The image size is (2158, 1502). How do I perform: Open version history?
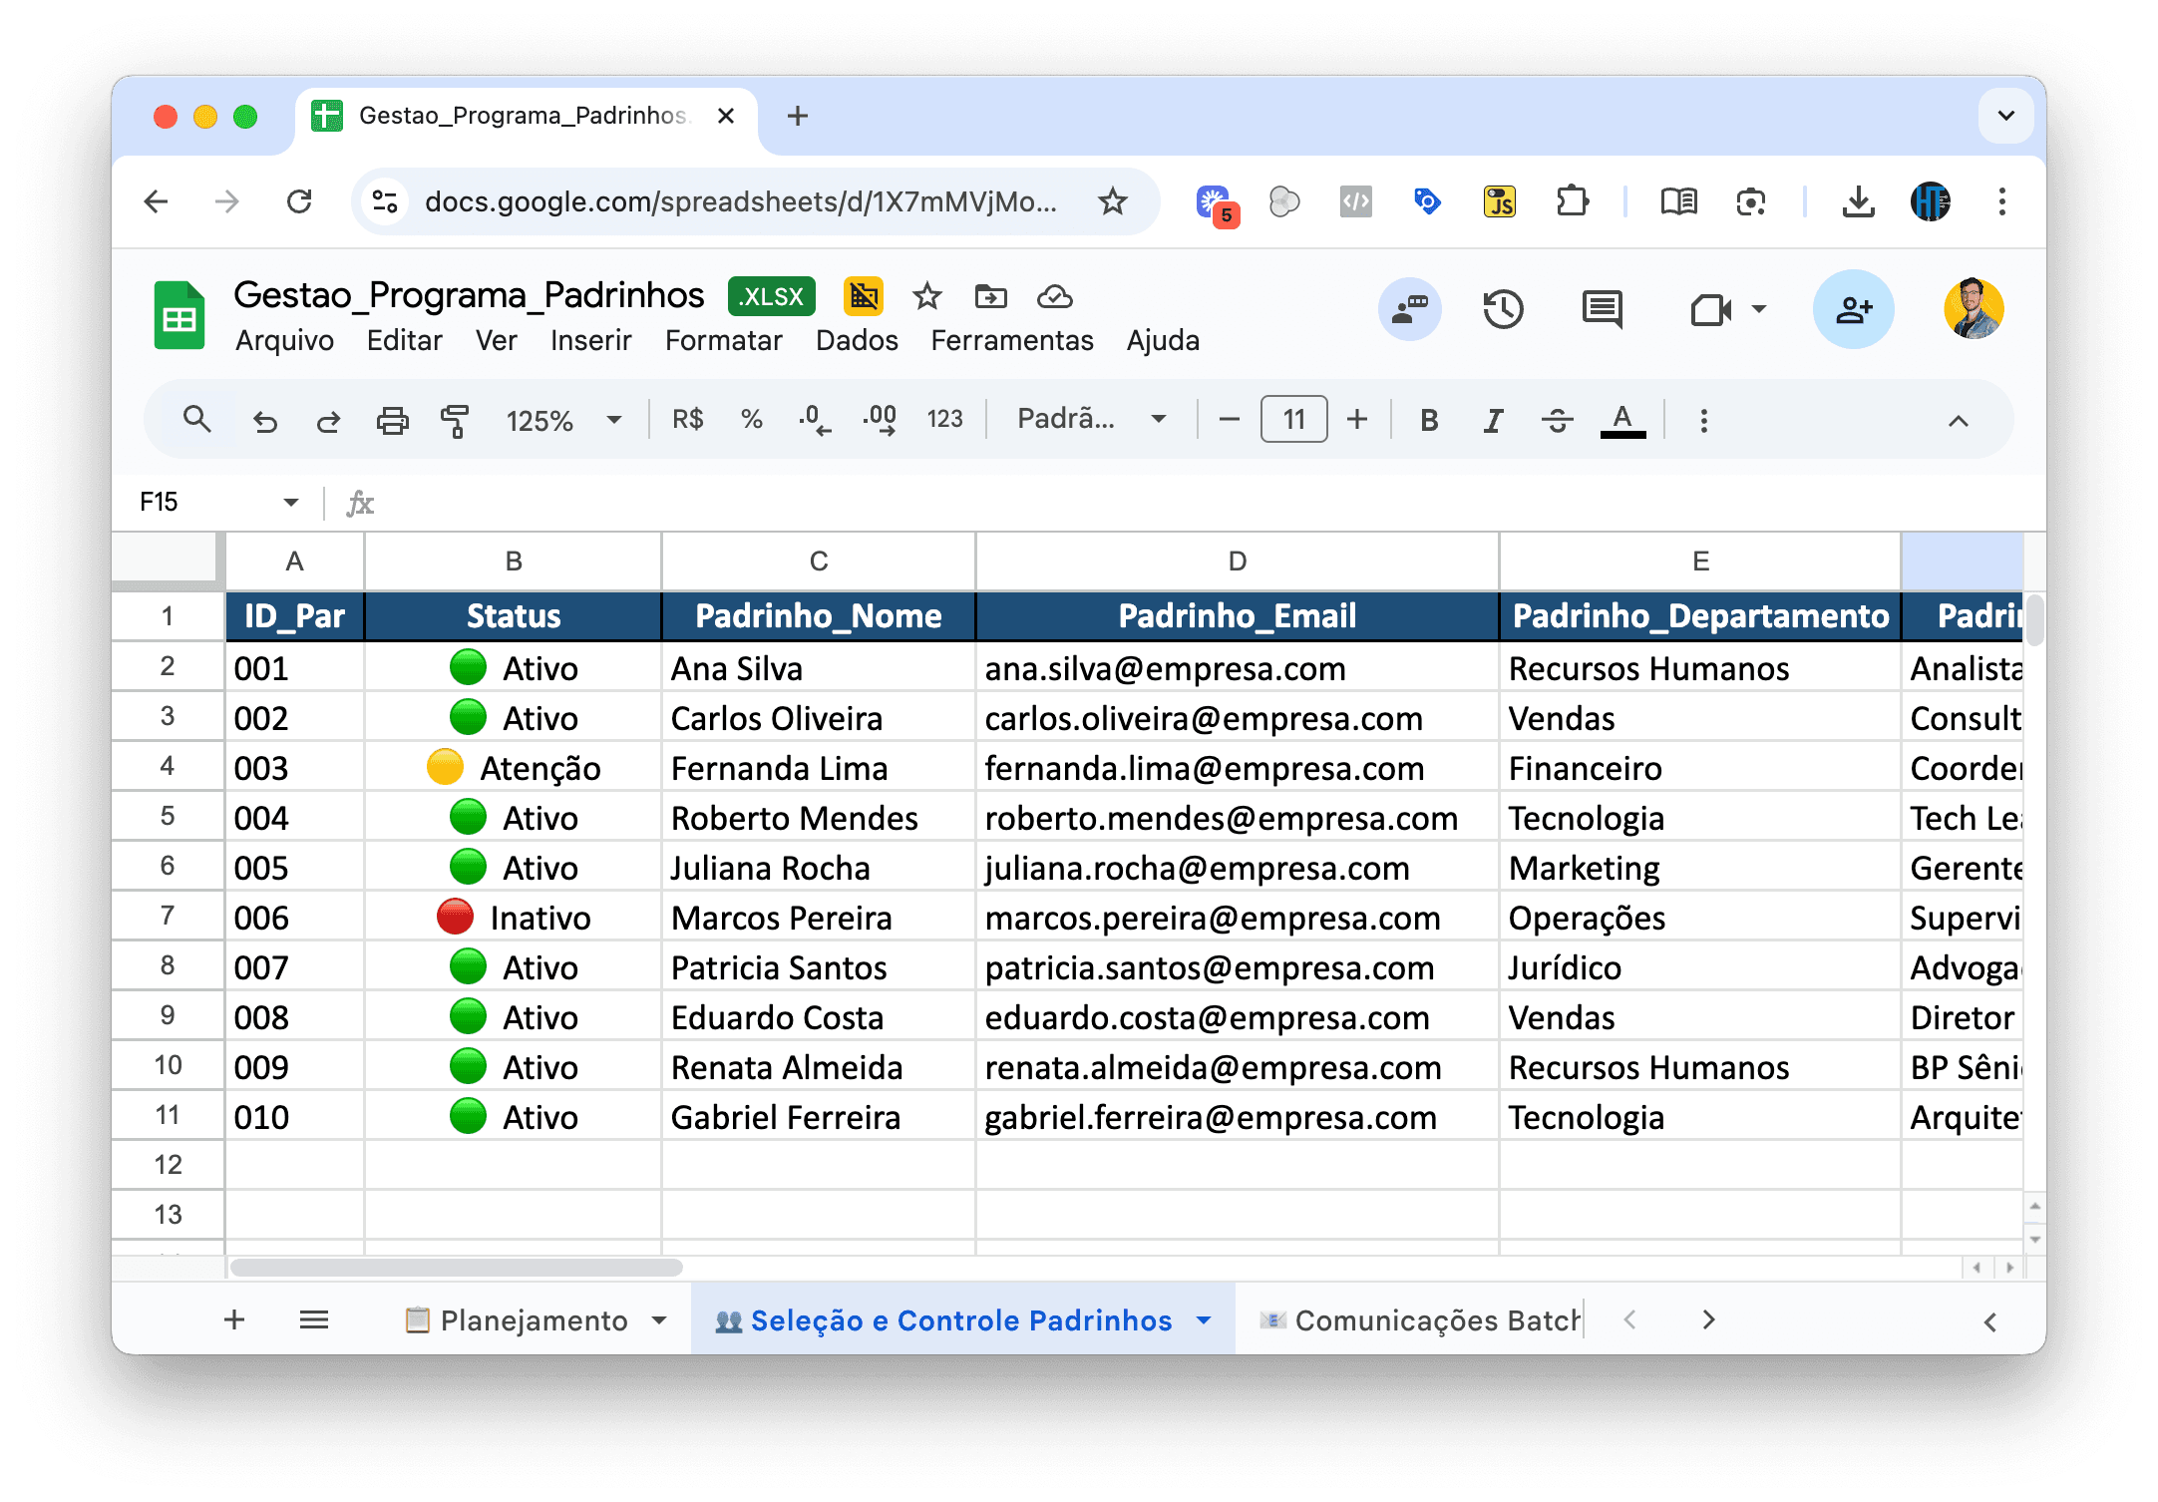tap(1503, 310)
